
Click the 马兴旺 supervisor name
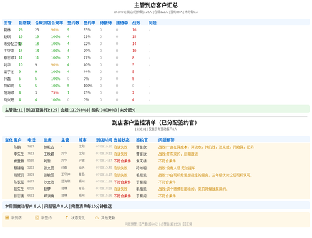coord(9,100)
